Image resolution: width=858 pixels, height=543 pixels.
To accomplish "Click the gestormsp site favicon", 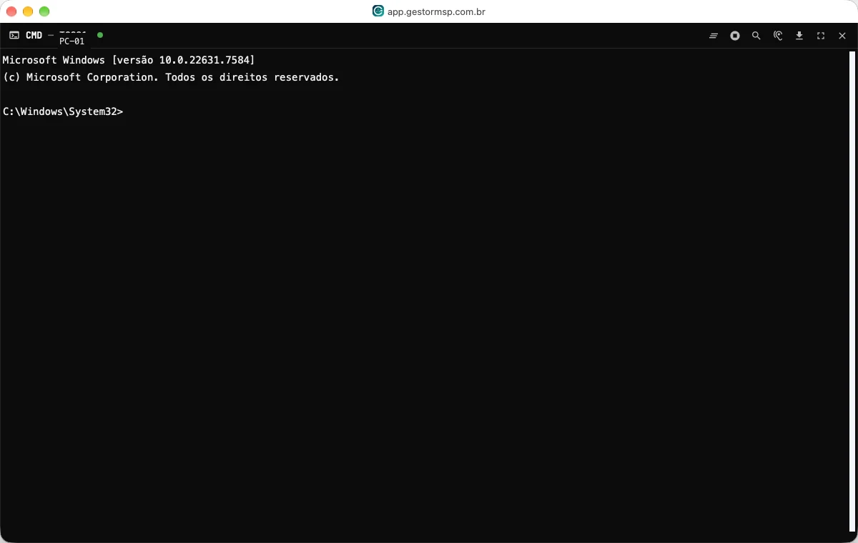I will pyautogui.click(x=378, y=11).
